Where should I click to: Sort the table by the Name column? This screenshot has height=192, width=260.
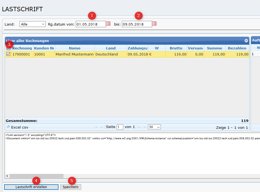[x=75, y=48]
